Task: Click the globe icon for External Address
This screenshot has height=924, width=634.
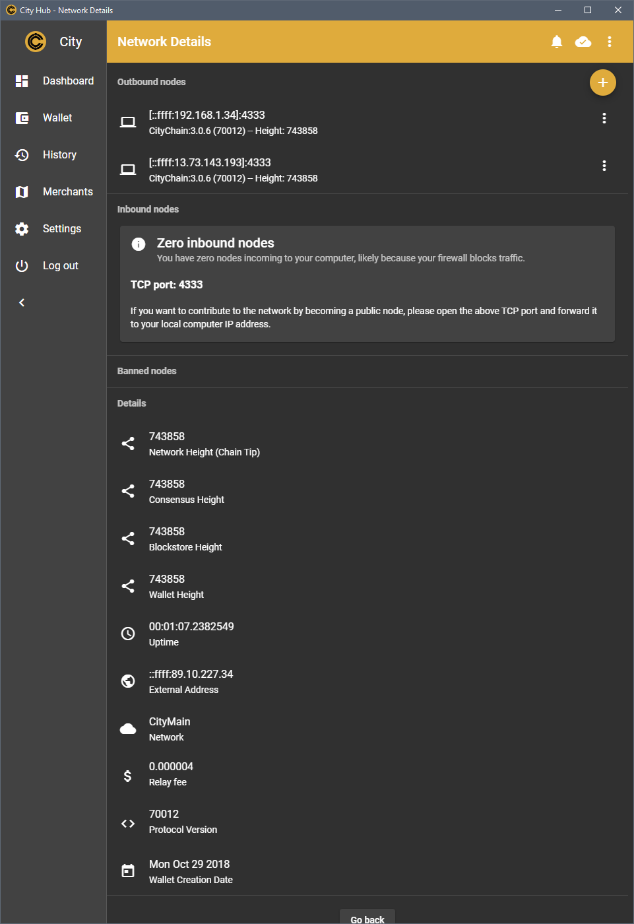Action: point(128,681)
